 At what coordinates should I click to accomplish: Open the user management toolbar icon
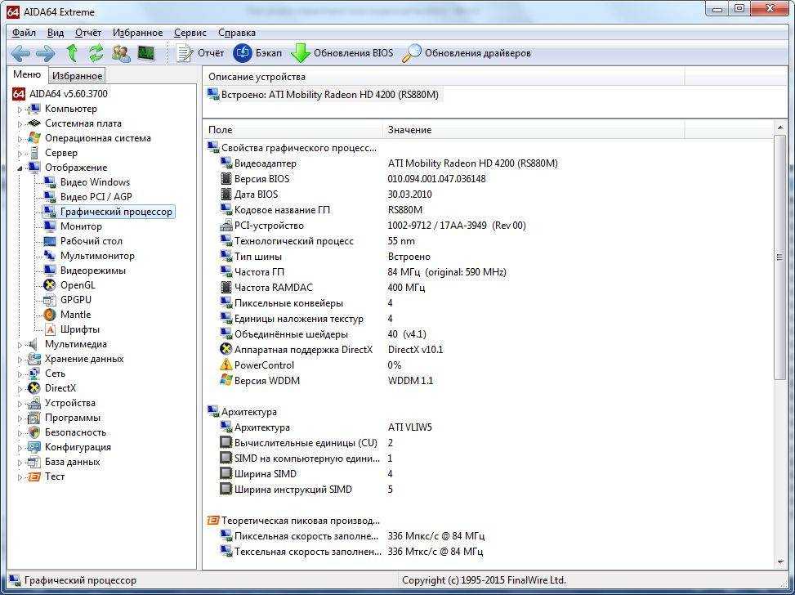point(121,53)
